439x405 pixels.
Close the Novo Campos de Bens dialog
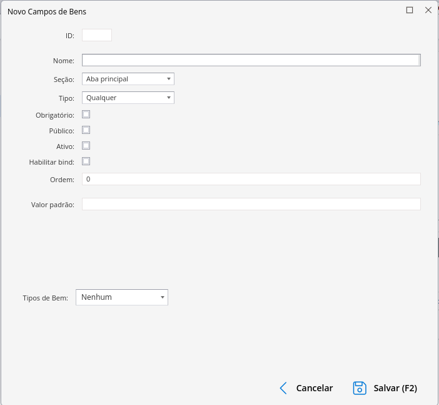point(428,10)
